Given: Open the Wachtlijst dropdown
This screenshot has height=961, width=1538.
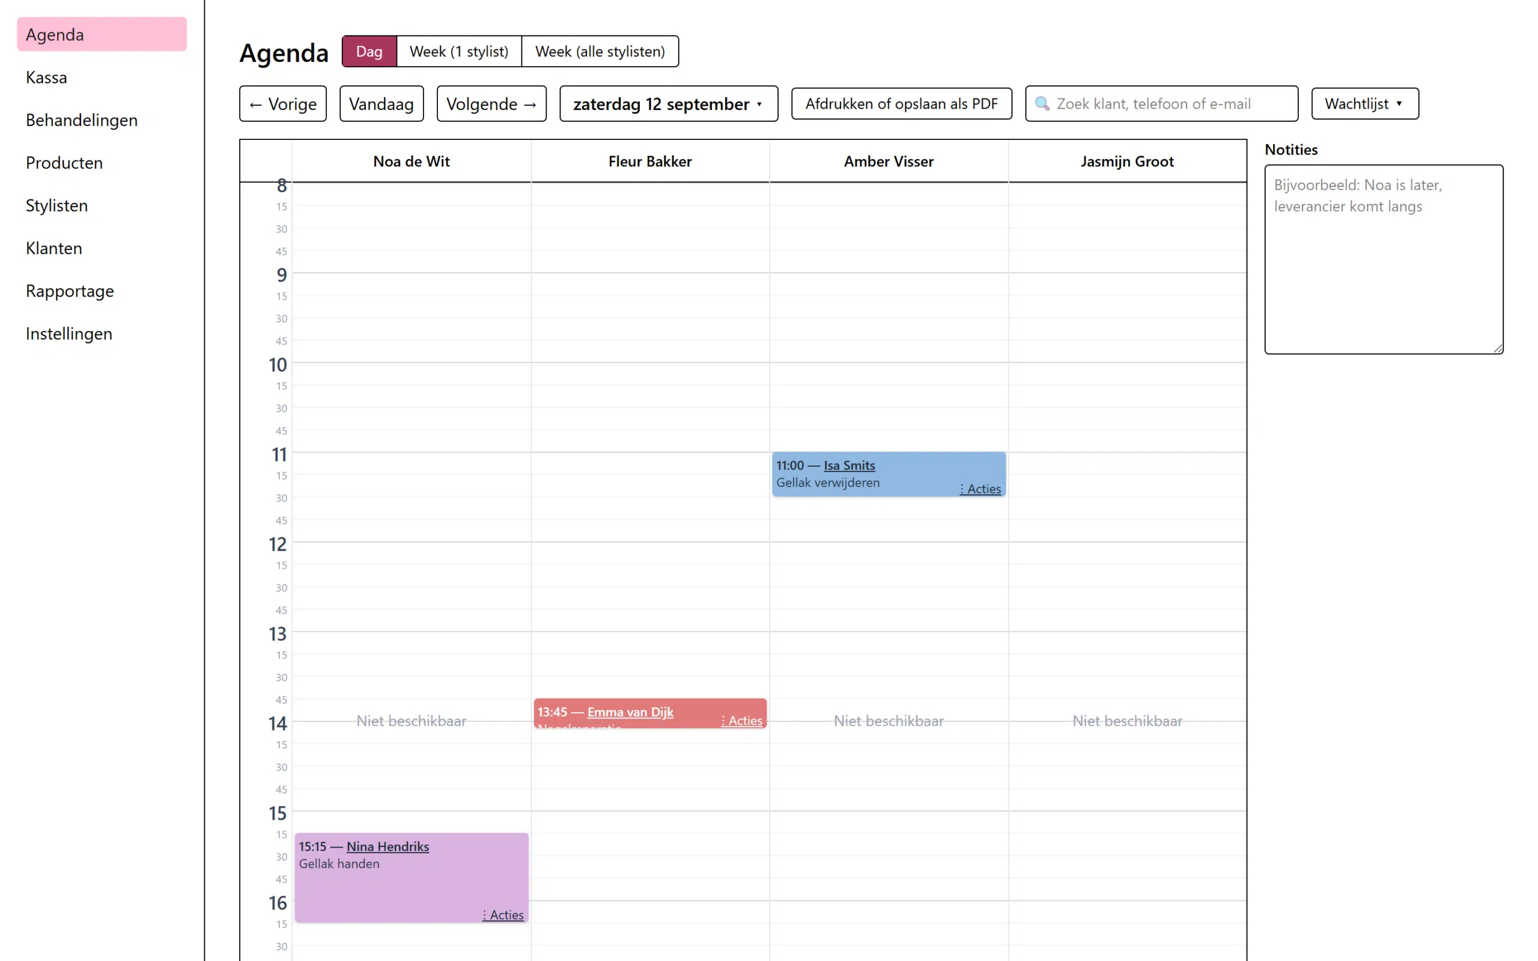Looking at the screenshot, I should pos(1364,103).
